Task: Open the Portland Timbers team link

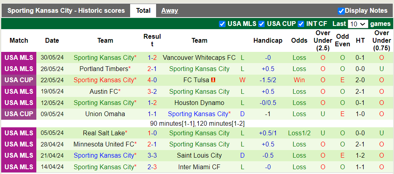Action: pyautogui.click(x=103, y=69)
